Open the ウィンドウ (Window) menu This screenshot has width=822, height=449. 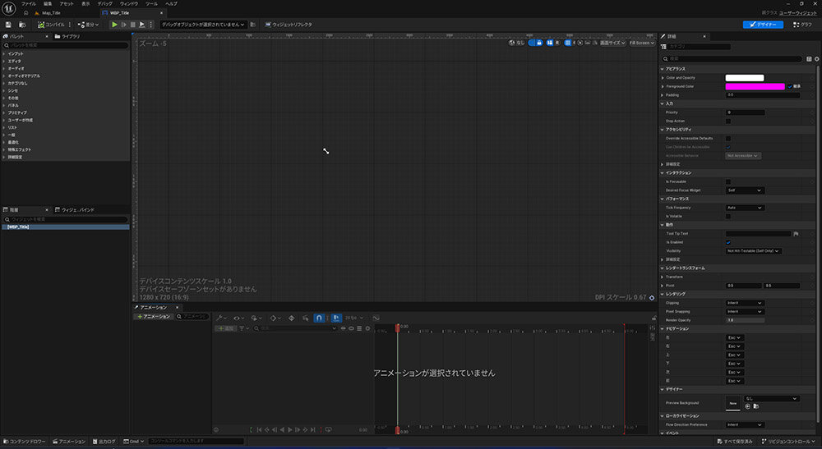(x=129, y=4)
